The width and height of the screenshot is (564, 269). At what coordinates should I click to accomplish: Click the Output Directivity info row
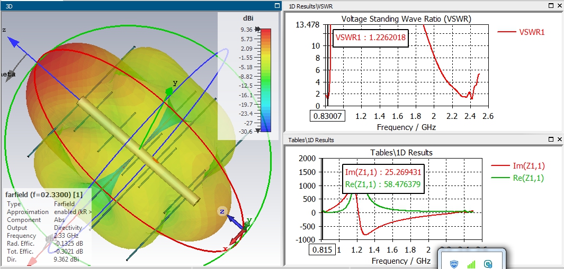[44, 228]
